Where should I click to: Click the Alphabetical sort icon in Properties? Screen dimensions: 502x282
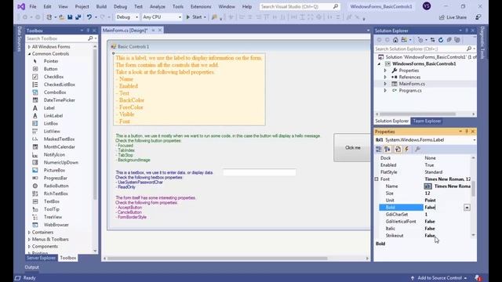387,149
